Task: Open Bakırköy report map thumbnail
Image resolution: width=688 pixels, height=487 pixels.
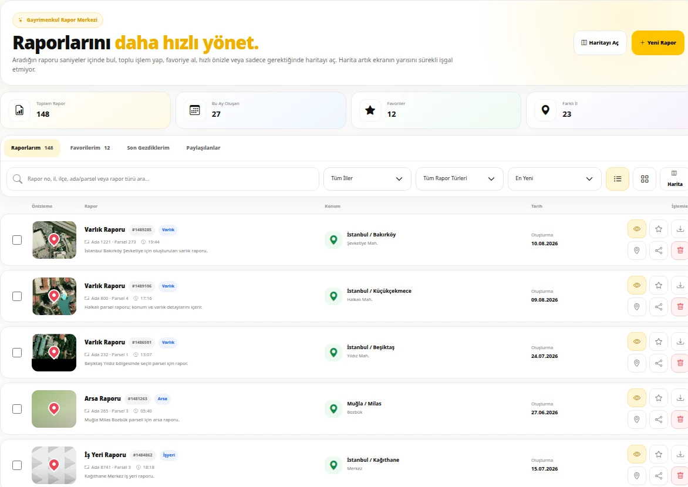Action: [x=54, y=240]
